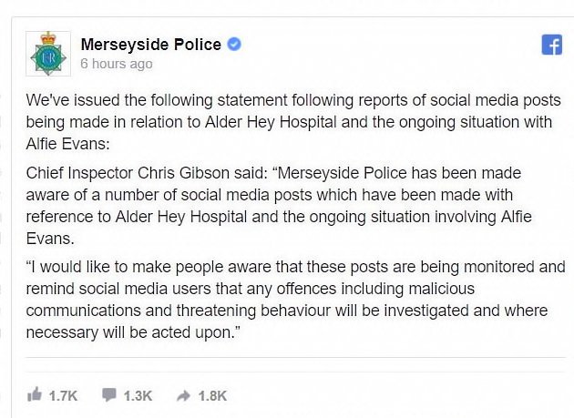Viewport: 574px width, 418px height.
Task: Click the share arrow icon
Action: [183, 395]
